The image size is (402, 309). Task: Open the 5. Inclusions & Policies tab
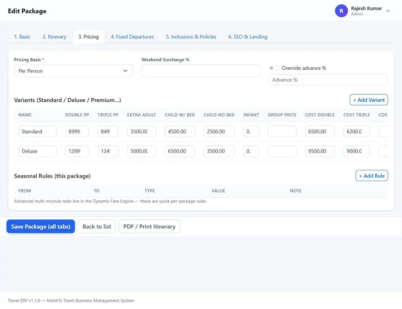191,37
